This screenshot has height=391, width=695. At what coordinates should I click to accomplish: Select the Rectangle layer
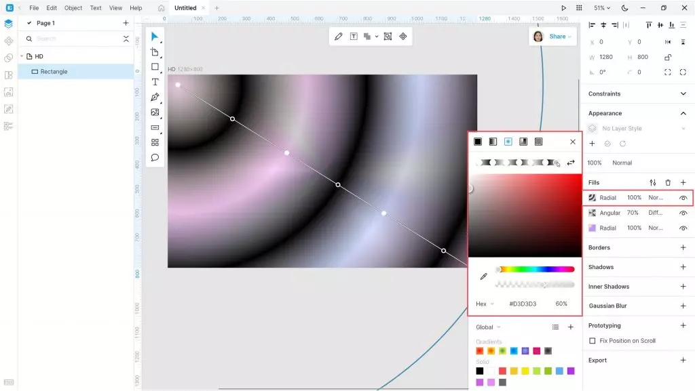pos(76,72)
